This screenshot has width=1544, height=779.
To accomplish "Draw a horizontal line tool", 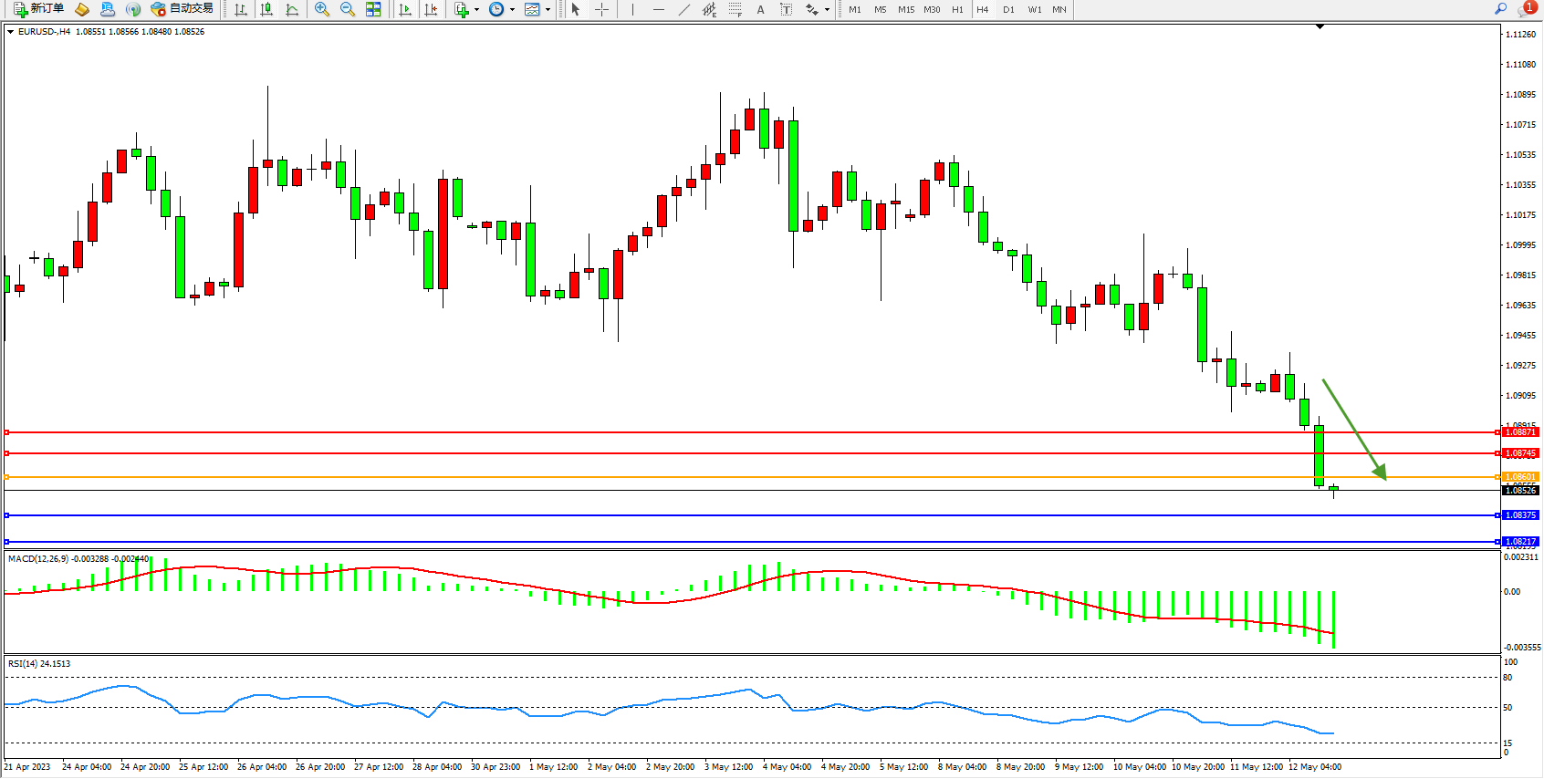I will point(658,9).
